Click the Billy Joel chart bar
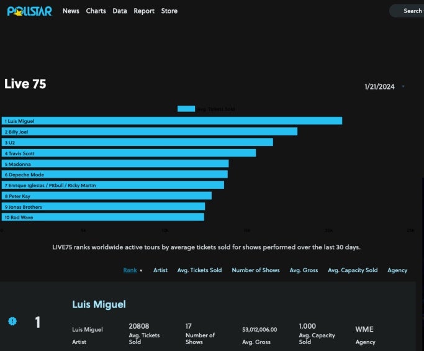 [x=149, y=132]
